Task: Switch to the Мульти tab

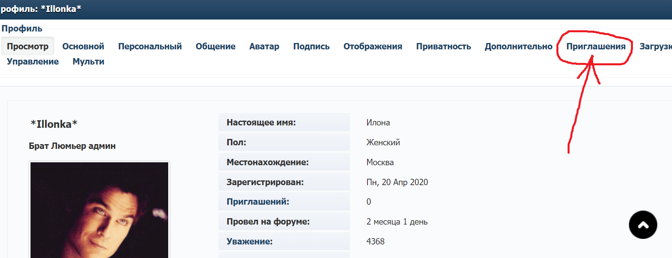Action: pyautogui.click(x=88, y=62)
